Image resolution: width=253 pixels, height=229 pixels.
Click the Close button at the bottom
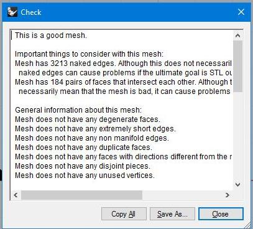pos(221,214)
